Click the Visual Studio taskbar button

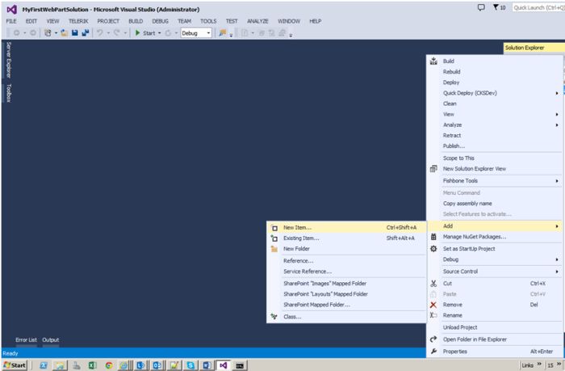[224, 365]
